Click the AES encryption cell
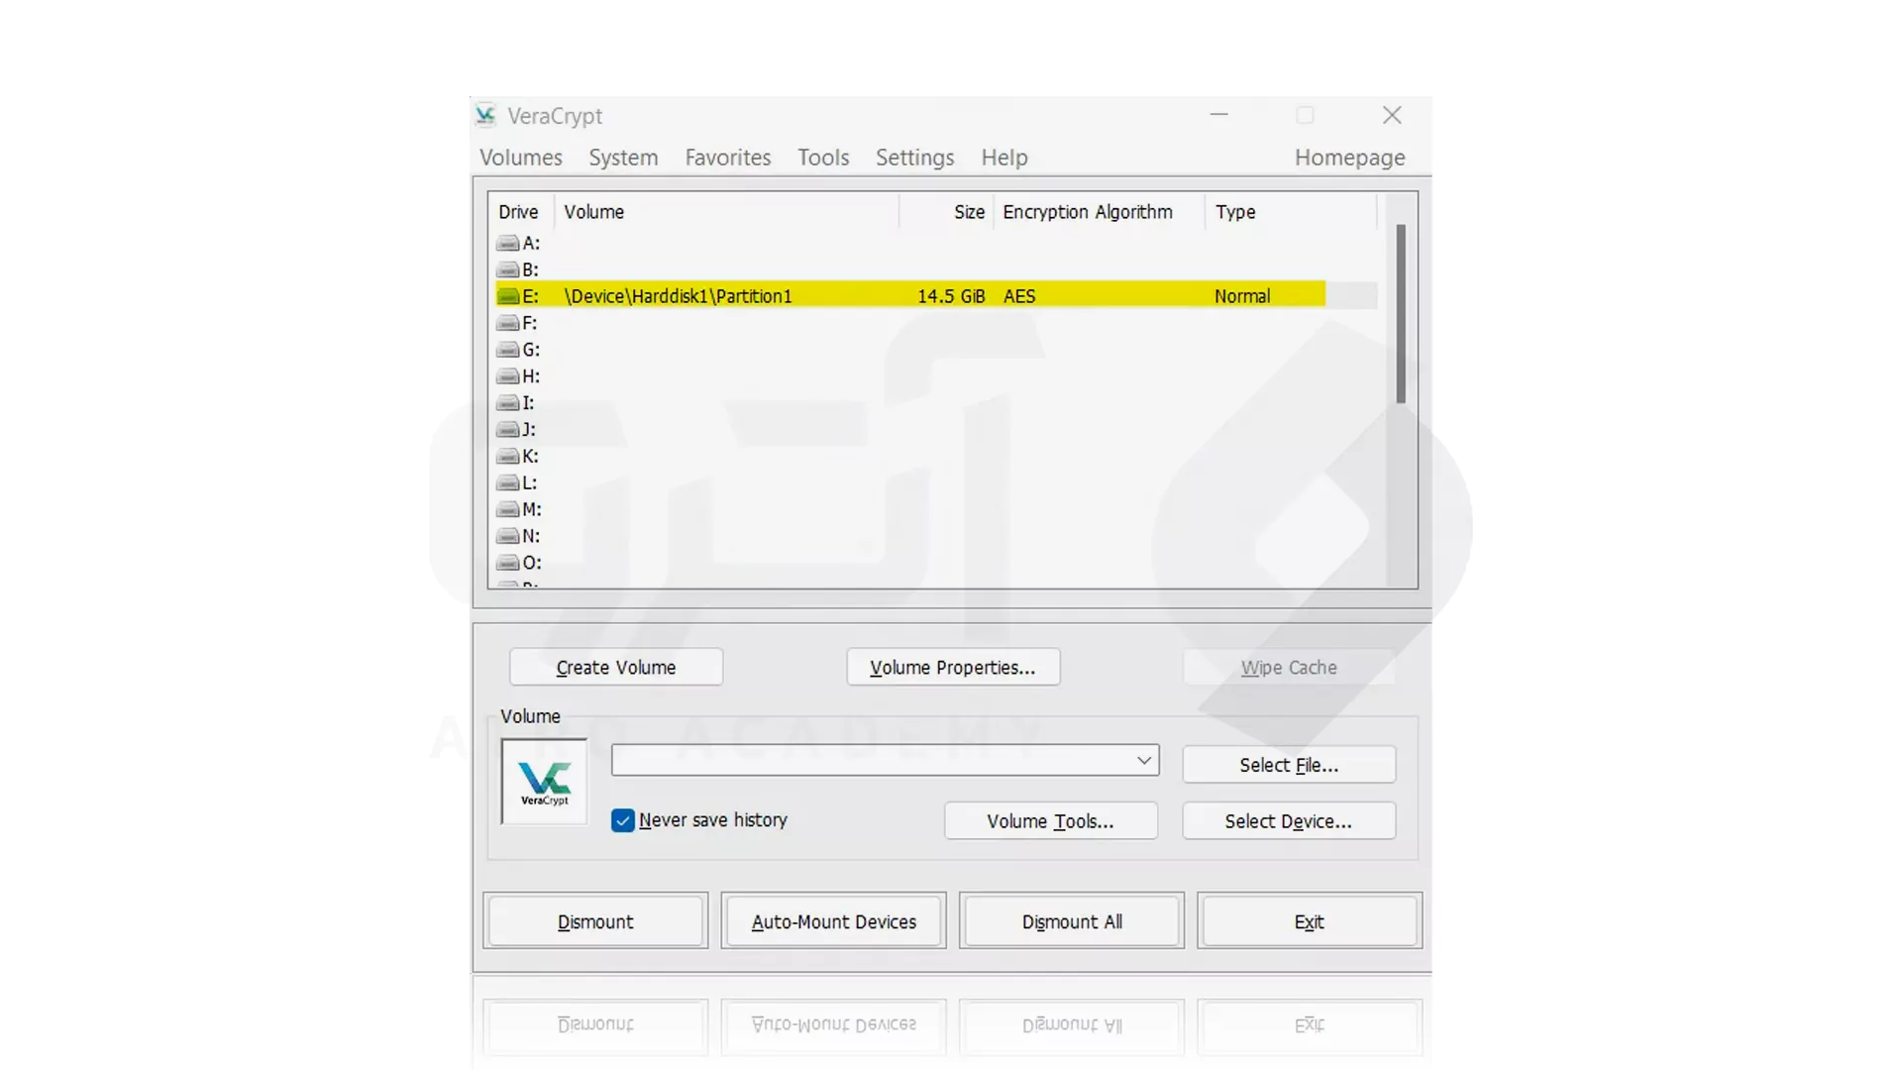This screenshot has height=1070, width=1902. click(1019, 296)
